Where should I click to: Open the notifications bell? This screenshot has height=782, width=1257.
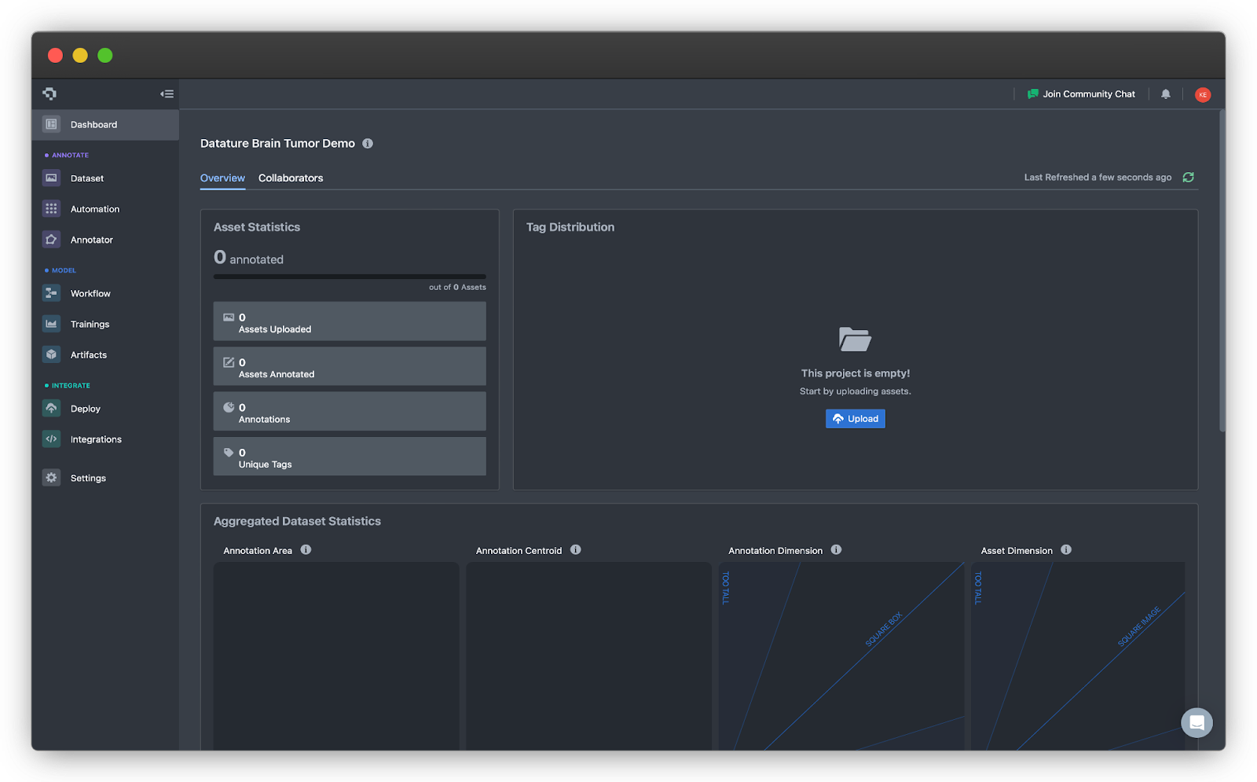tap(1166, 94)
